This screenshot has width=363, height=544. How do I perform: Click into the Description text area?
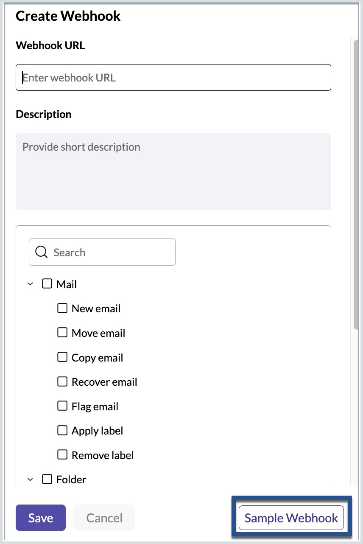coord(173,171)
